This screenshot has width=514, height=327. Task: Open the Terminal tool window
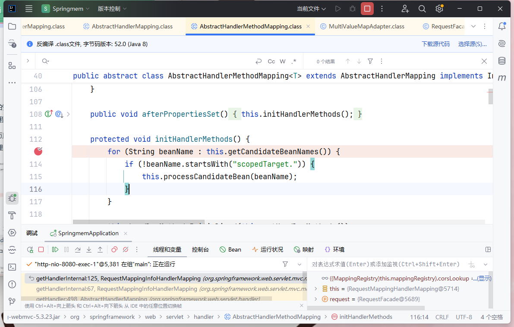[x=12, y=267]
